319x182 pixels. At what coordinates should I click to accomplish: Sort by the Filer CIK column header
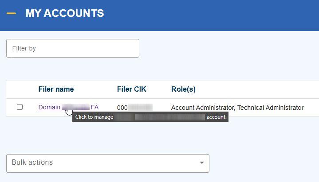[x=131, y=89]
